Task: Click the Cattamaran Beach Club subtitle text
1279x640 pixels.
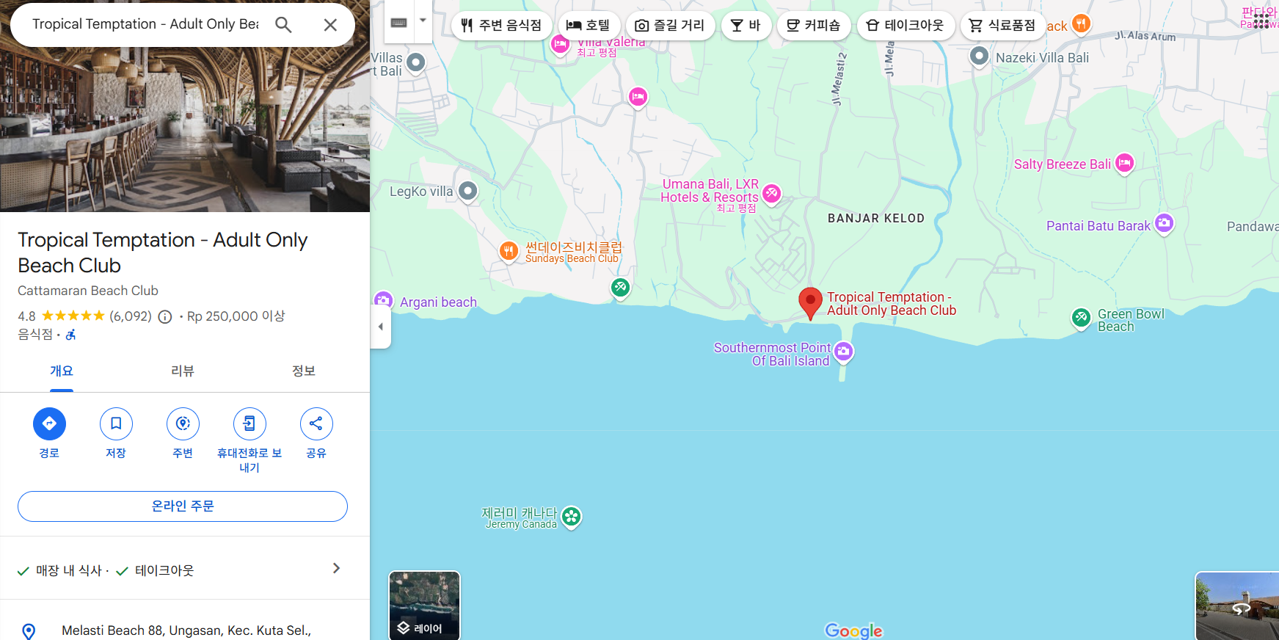Action: pyautogui.click(x=88, y=291)
